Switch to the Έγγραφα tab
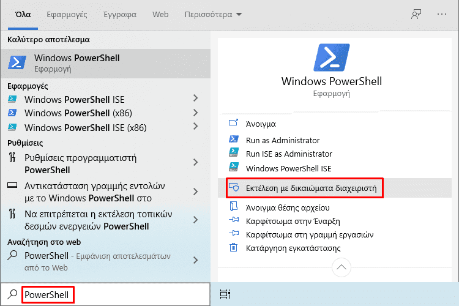459x306 pixels. click(x=119, y=13)
